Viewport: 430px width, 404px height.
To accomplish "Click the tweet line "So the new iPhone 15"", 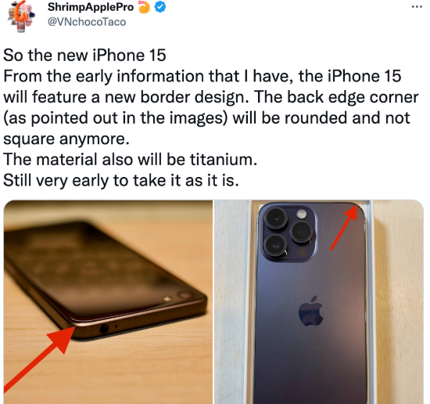I will 84,55.
